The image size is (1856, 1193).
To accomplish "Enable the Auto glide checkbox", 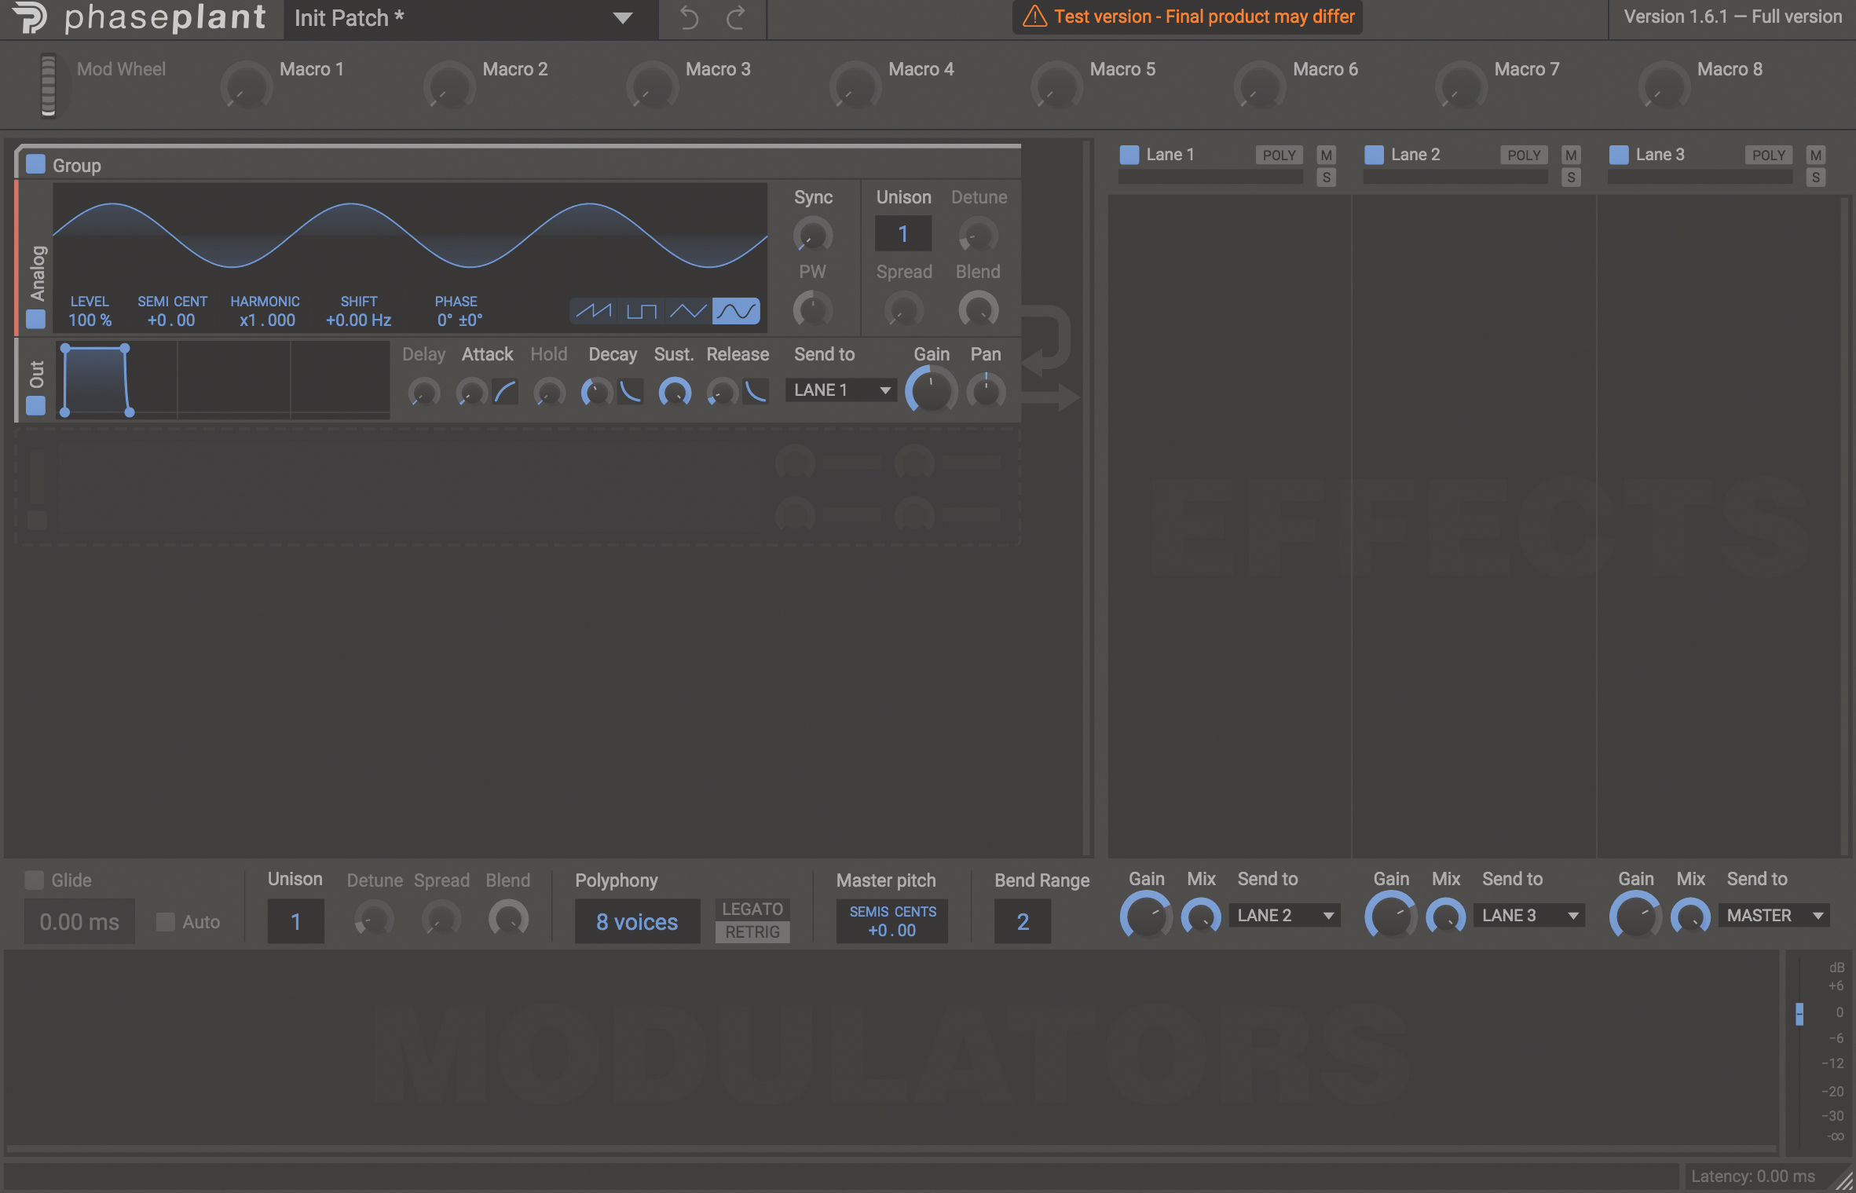I will [165, 921].
